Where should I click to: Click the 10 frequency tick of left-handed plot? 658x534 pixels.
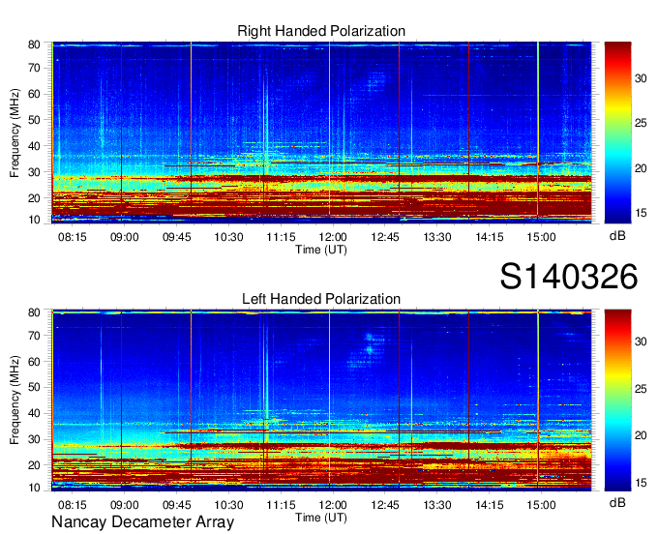point(34,488)
